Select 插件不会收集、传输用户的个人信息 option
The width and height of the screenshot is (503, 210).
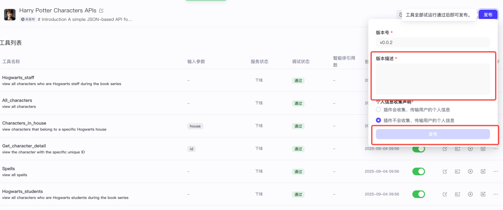(379, 120)
